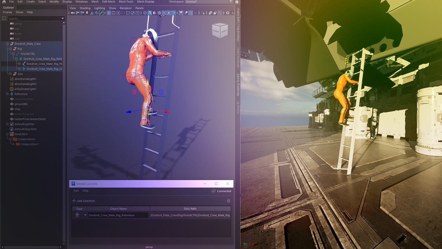Screen dimensions: 442x249
Task: Toggle the grid display icon in viewport toolbar
Action: 109,13
